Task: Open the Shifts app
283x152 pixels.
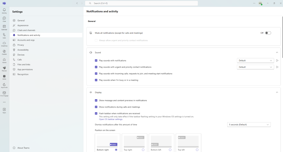Action: click(4, 77)
